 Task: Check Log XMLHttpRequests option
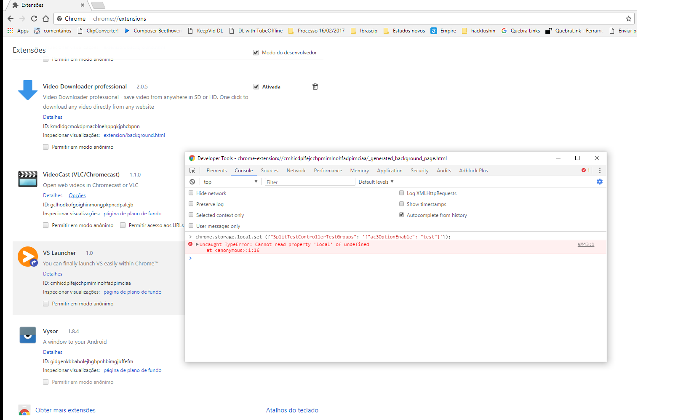(402, 193)
